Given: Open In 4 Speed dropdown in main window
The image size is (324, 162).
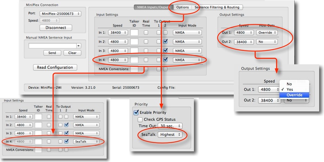Looking at the screenshot, I should pyautogui.click(x=118, y=60).
